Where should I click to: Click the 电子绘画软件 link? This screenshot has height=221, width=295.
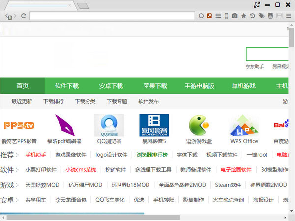(x=236, y=170)
